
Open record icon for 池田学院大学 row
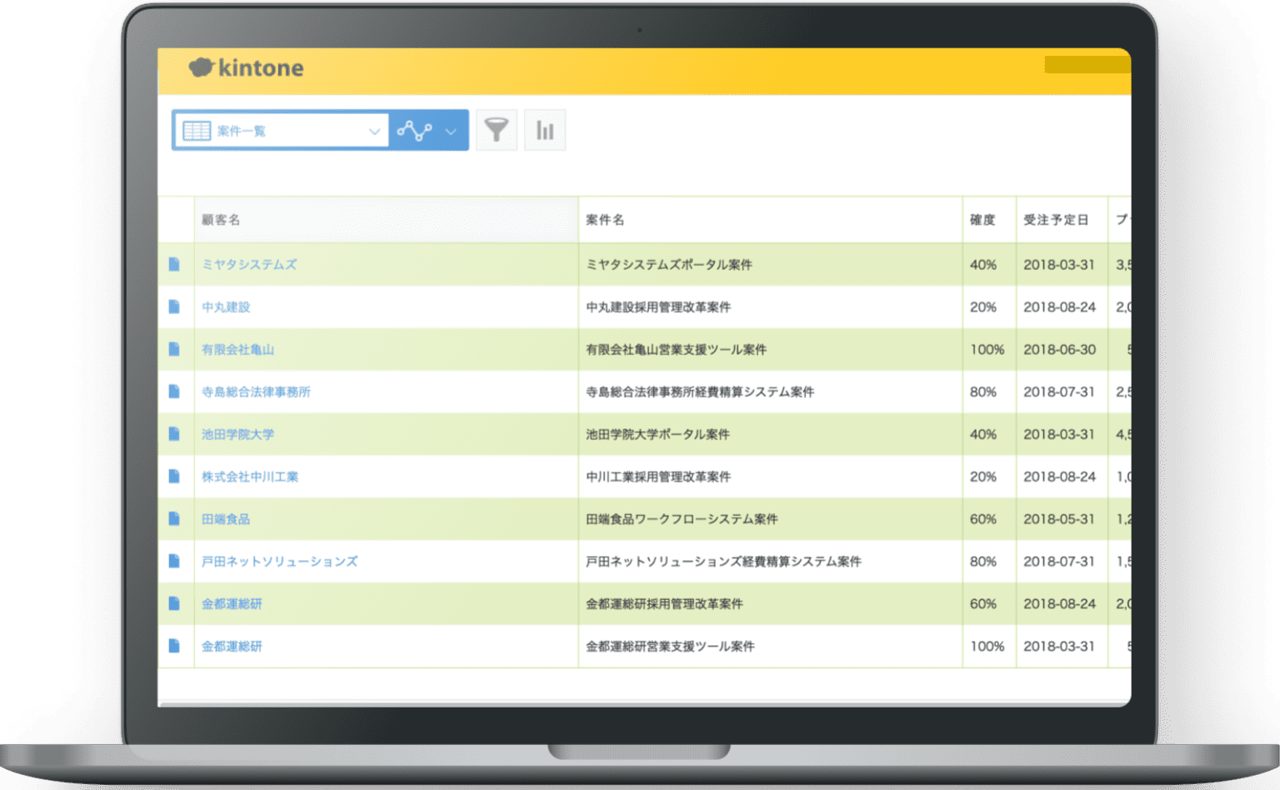pos(174,434)
